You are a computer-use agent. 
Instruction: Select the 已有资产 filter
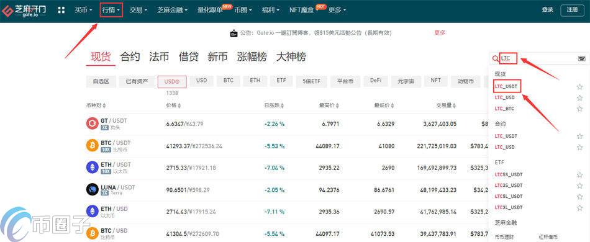tap(137, 81)
